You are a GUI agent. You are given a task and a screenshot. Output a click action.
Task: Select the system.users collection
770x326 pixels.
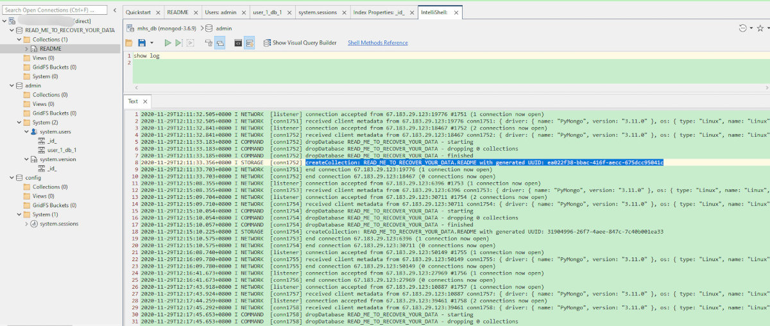coord(56,132)
